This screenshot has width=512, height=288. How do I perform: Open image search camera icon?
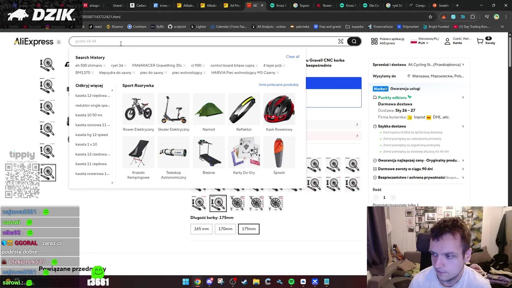(x=341, y=41)
